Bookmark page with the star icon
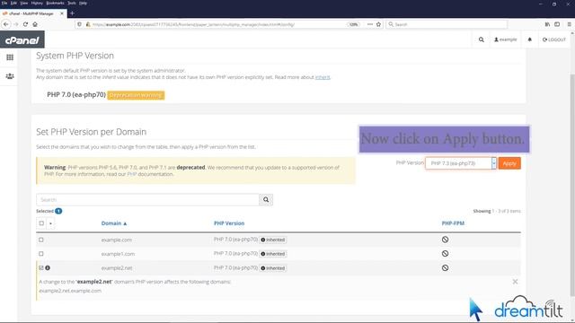575x323 pixels. pyautogui.click(x=378, y=24)
